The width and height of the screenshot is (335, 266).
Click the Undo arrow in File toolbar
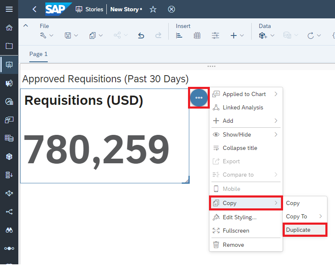click(x=141, y=35)
